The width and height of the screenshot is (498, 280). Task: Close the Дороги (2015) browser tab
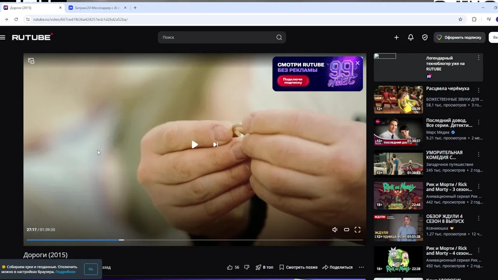60,8
